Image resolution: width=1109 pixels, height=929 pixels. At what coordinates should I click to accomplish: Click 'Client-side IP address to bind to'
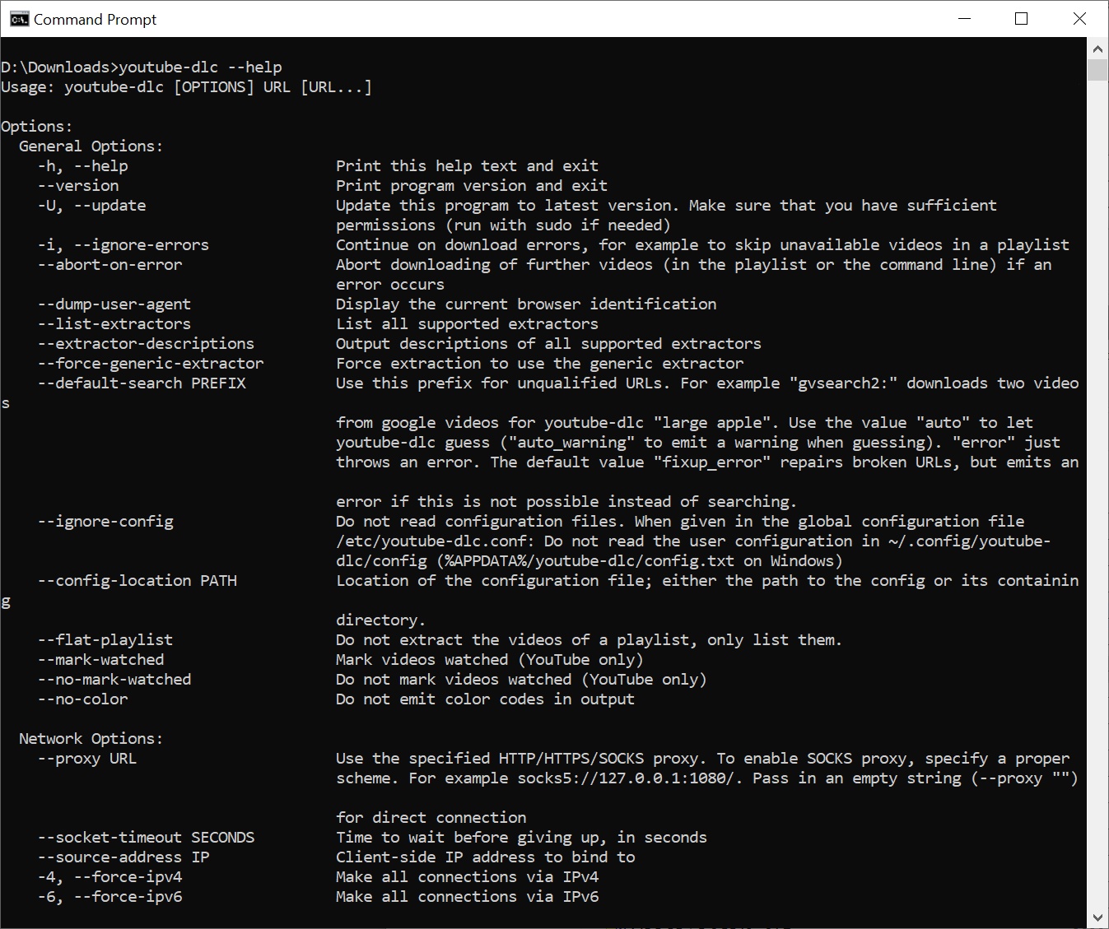486,857
